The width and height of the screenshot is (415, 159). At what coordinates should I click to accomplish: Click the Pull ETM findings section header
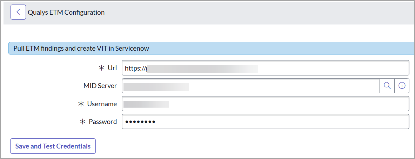click(81, 48)
